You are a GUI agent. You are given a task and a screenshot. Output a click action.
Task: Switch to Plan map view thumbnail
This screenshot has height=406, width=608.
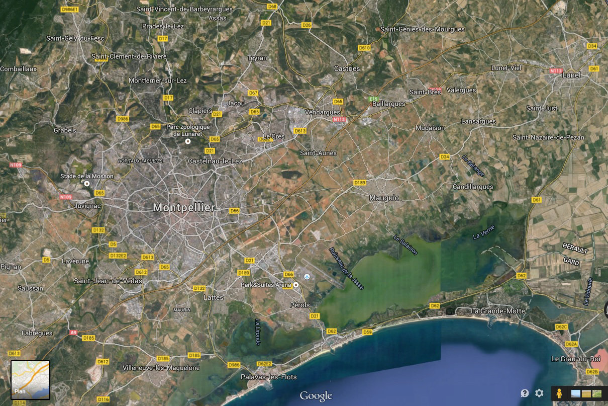click(x=30, y=380)
